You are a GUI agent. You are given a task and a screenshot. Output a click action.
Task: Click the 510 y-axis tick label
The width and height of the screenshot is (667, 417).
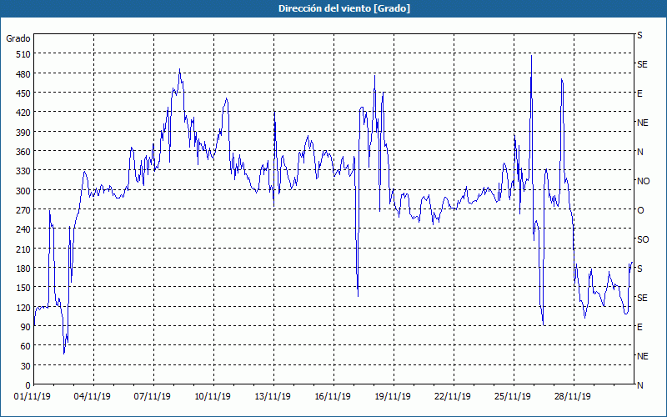point(23,54)
